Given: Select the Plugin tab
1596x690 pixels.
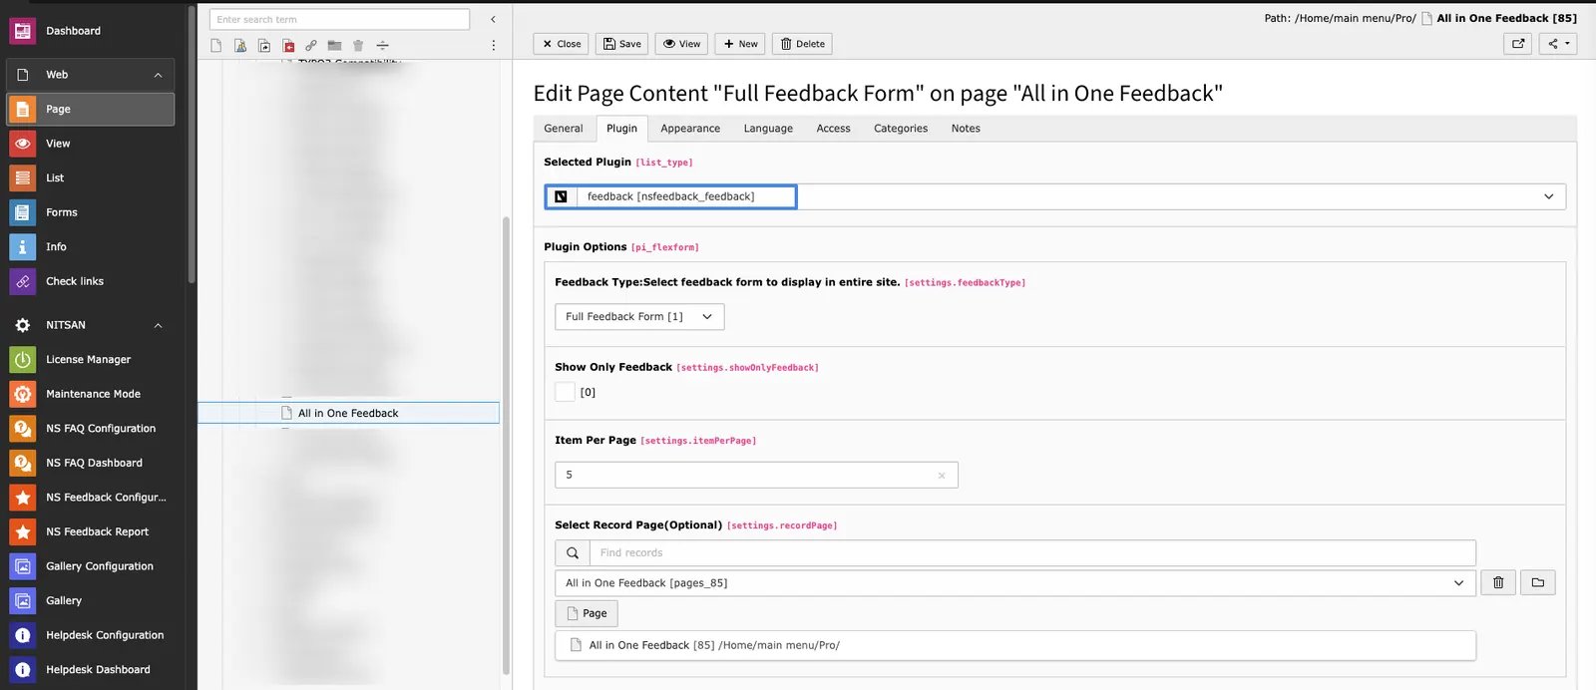Looking at the screenshot, I should click(621, 129).
